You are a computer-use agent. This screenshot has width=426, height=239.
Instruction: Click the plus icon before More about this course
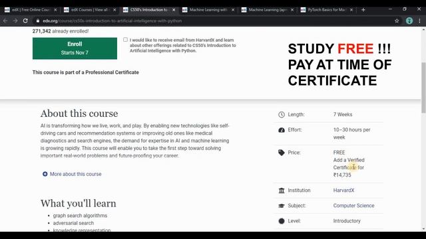coord(45,174)
